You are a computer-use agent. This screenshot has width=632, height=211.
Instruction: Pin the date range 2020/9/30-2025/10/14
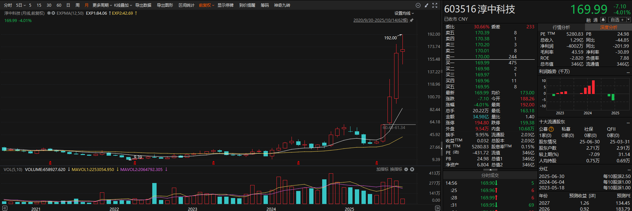[411, 20]
